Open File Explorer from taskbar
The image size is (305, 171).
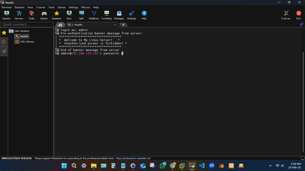(x=94, y=166)
